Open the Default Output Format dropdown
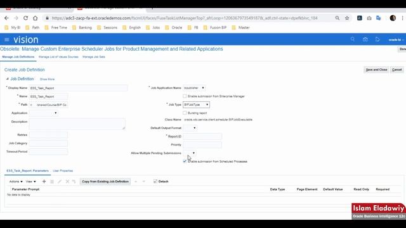This screenshot has width=406, height=228. [190, 128]
